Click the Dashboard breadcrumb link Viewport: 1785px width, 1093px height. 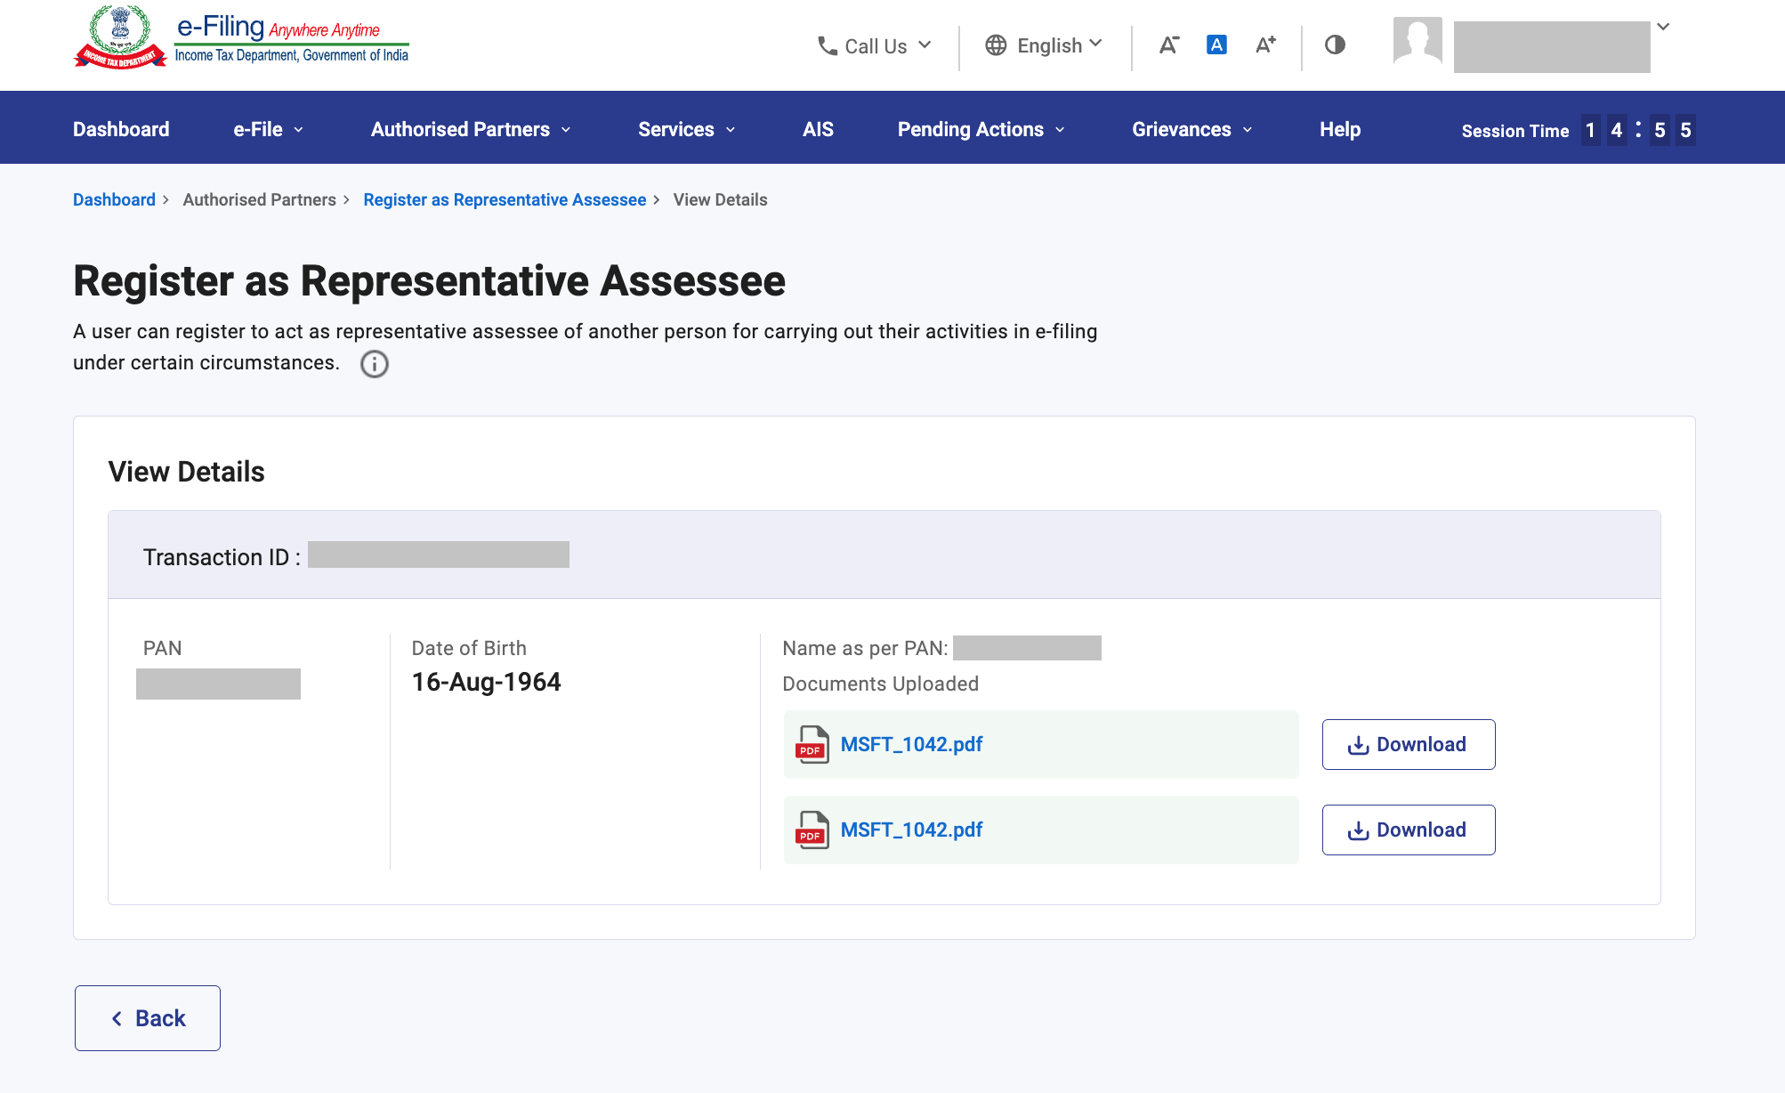114,199
